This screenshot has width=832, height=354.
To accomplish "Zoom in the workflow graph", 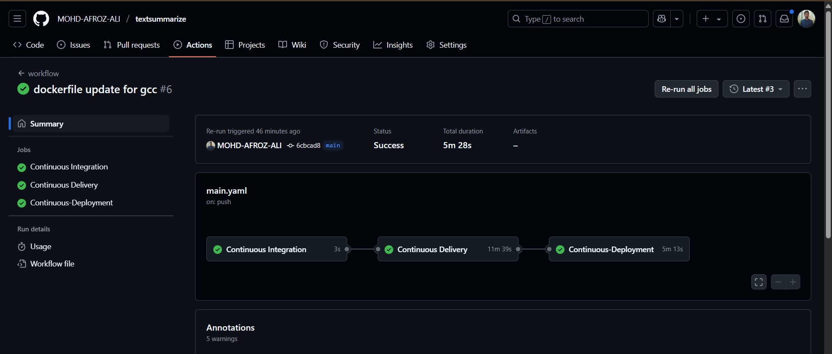I will point(793,282).
